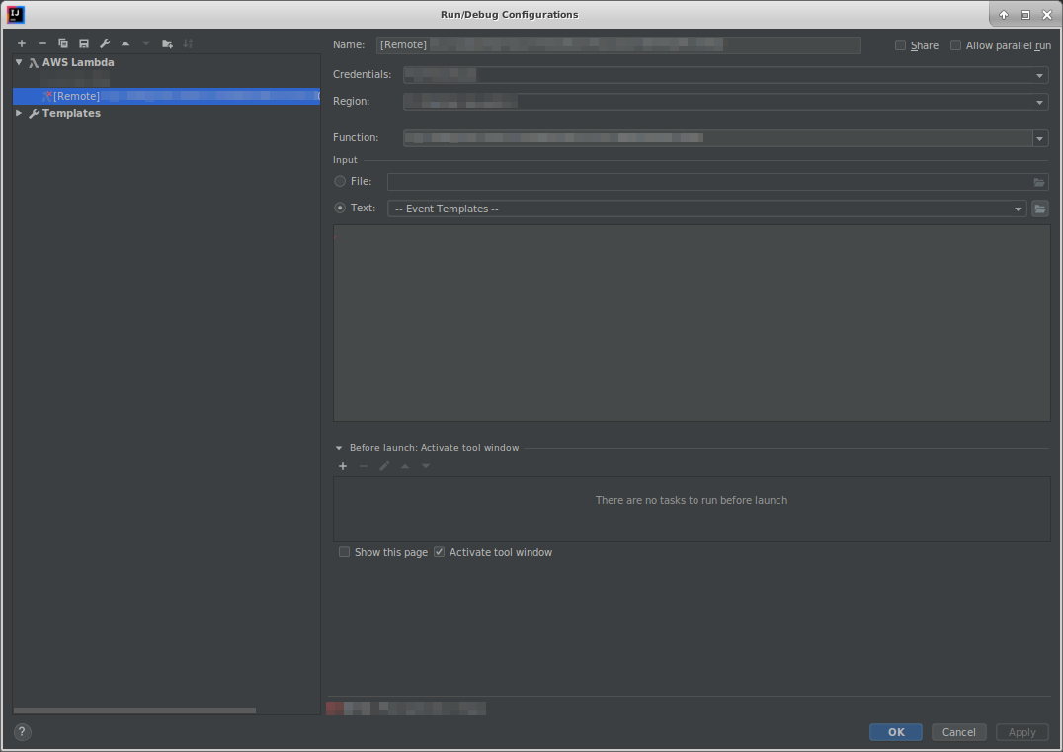This screenshot has width=1063, height=752.
Task: Sort configurations alphabetically
Action: click(188, 42)
